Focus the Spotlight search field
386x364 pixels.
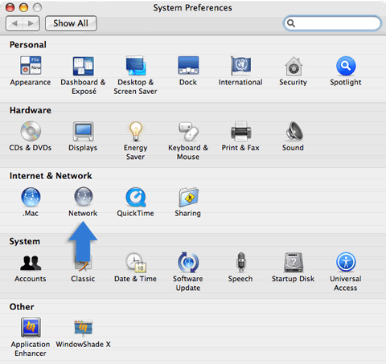pos(332,23)
